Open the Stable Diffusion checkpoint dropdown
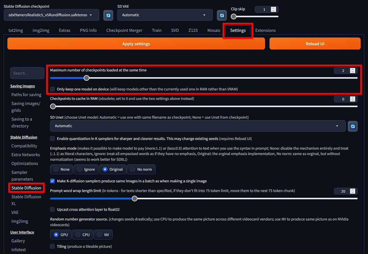The width and height of the screenshot is (368, 254). (52, 15)
